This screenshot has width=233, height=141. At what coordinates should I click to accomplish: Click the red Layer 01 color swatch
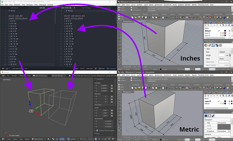coord(225,33)
